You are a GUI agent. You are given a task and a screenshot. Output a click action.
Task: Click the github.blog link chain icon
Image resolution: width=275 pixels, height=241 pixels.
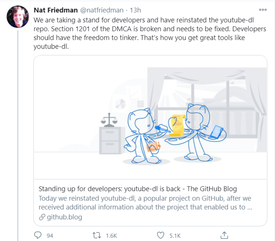pyautogui.click(x=42, y=217)
